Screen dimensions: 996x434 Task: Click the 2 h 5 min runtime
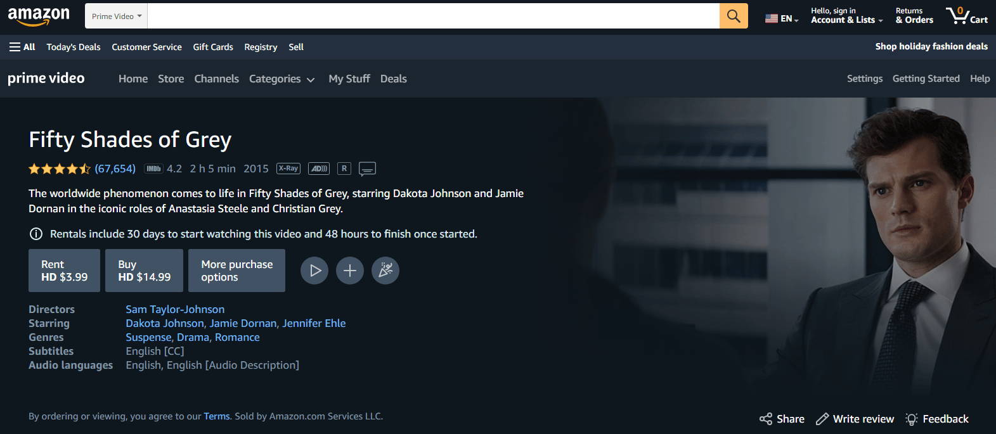pos(213,169)
